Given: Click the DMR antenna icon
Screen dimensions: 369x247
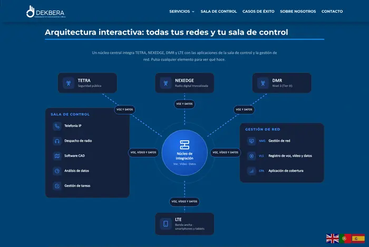Looking at the screenshot, I should (263, 83).
